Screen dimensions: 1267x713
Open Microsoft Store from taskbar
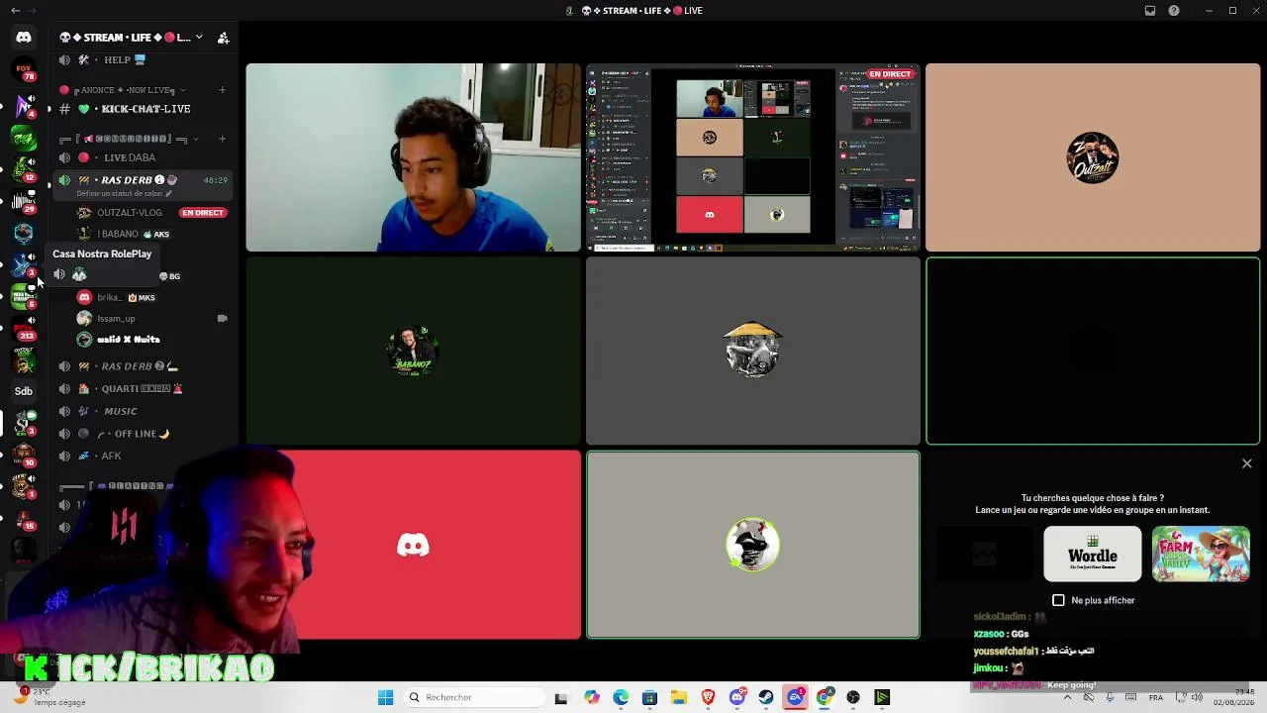pyautogui.click(x=649, y=697)
